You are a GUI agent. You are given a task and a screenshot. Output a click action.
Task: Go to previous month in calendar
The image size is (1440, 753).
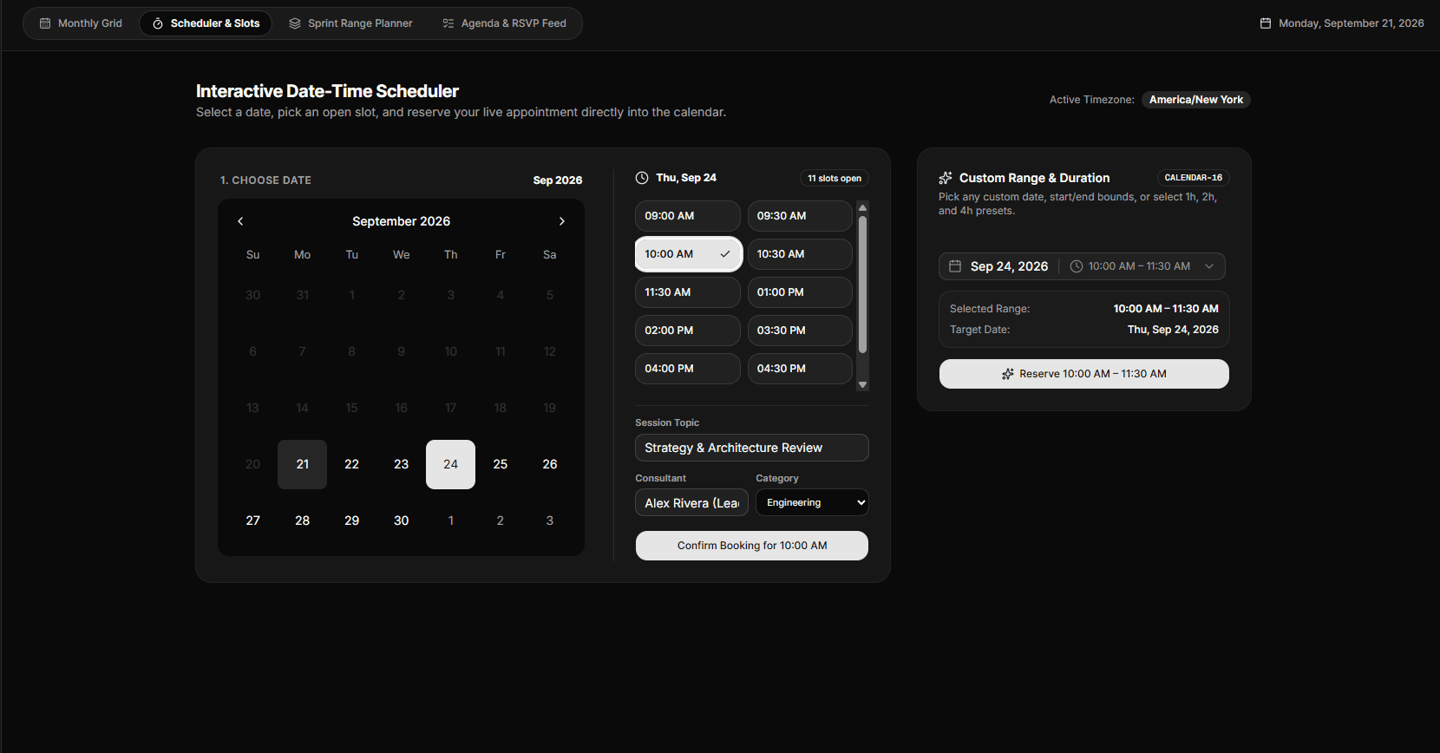coord(240,221)
